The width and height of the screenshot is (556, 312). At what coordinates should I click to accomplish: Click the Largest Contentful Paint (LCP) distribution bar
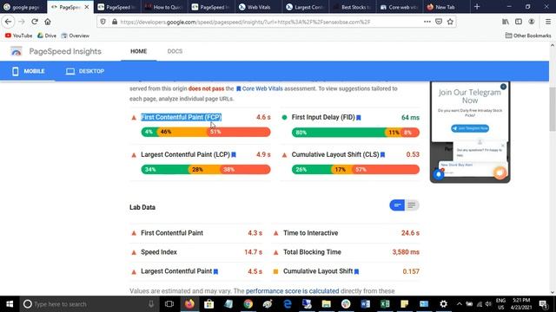(206, 170)
